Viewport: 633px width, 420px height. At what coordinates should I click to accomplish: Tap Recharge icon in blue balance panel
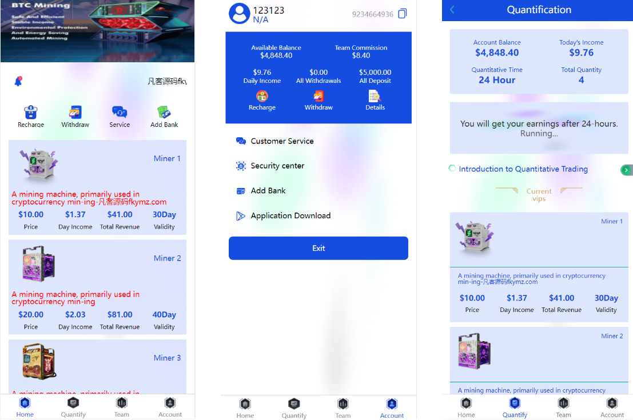(262, 96)
